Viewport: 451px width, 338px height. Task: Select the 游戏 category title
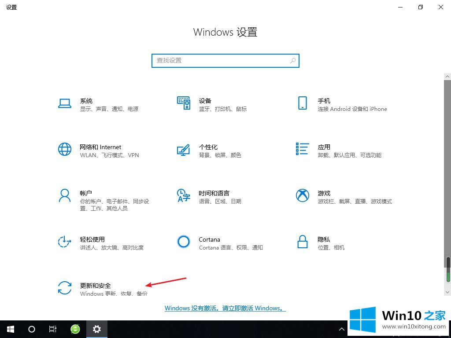coord(324,193)
